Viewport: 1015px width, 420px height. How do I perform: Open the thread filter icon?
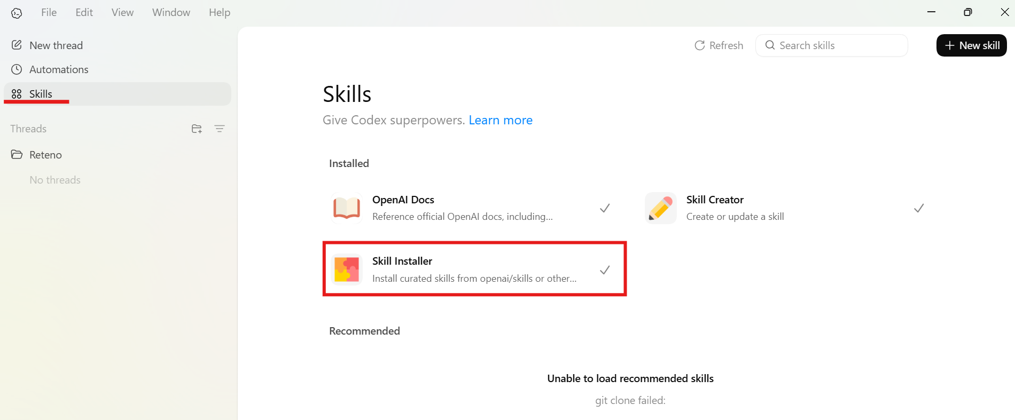(x=220, y=128)
